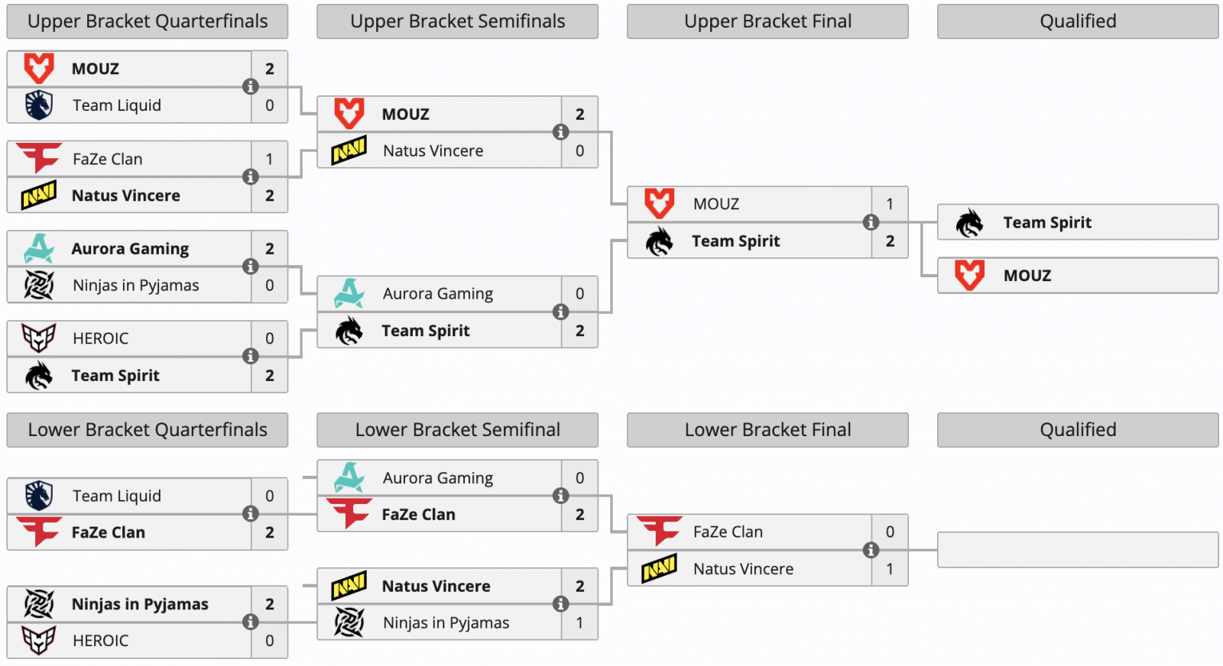This screenshot has height=666, width=1223.
Task: Open info icon for HEROIC vs Team Spirit
Action: 250,356
